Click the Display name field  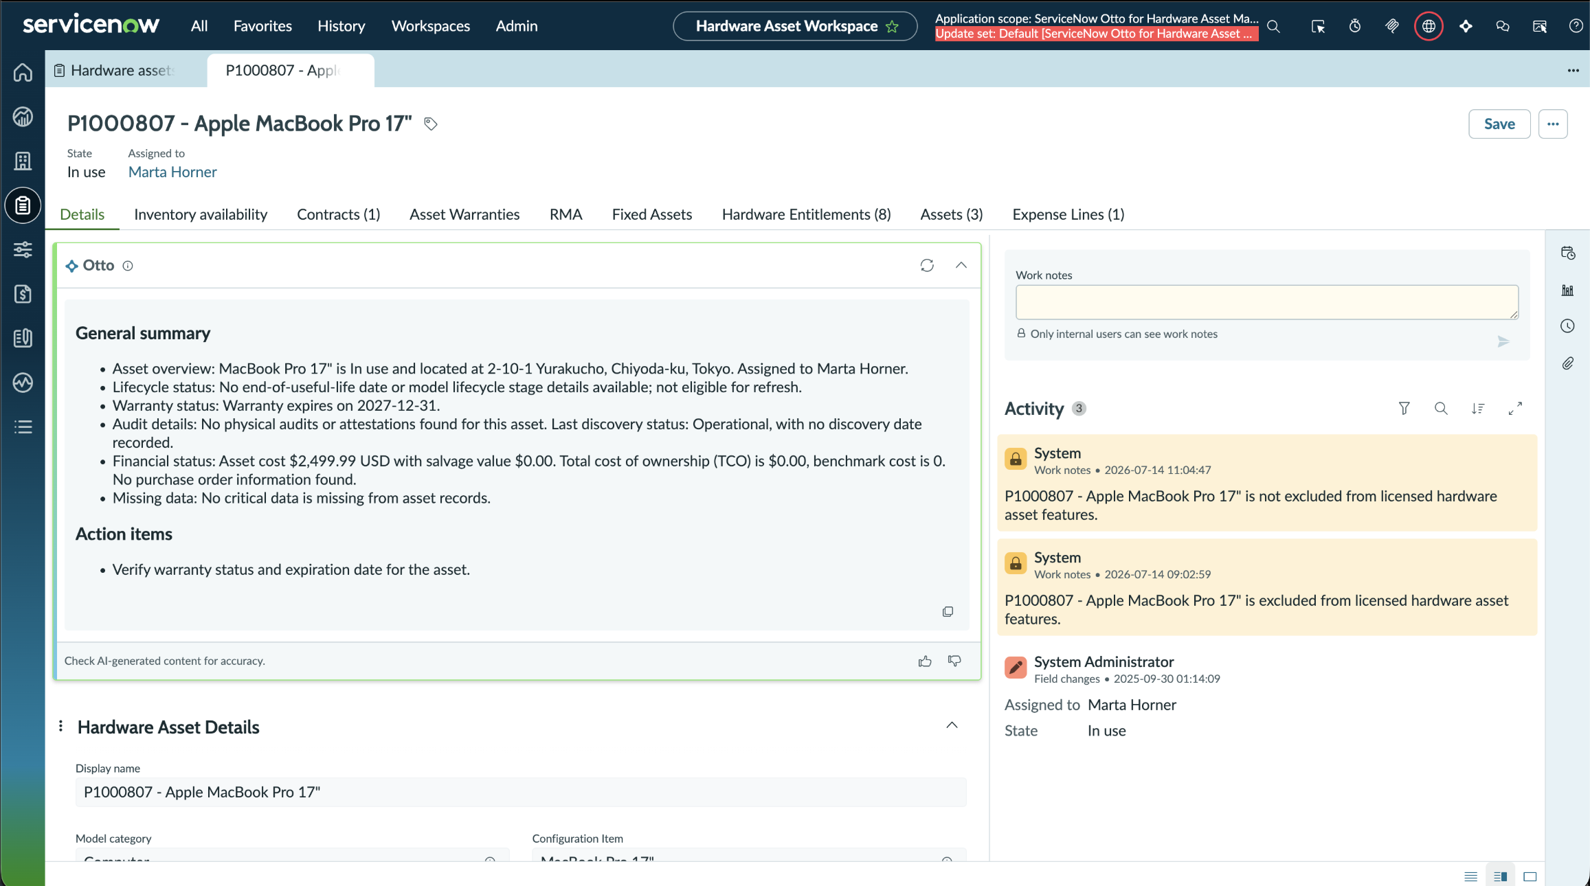click(521, 792)
